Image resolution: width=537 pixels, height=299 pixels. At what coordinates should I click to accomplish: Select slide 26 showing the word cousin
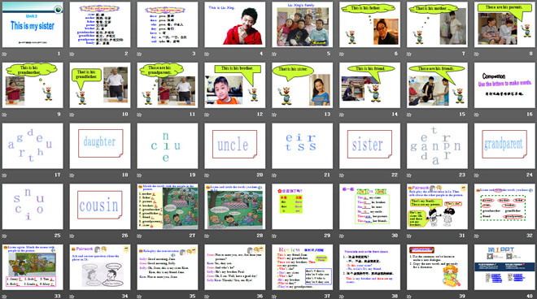100,206
